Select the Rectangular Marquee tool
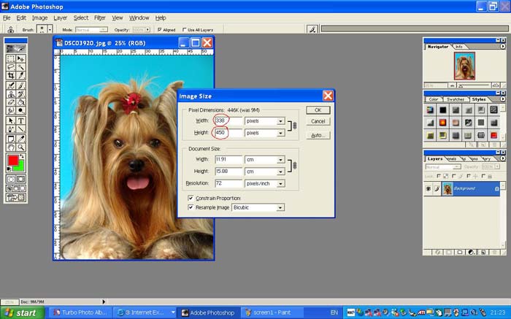511x319 pixels. [x=11, y=58]
